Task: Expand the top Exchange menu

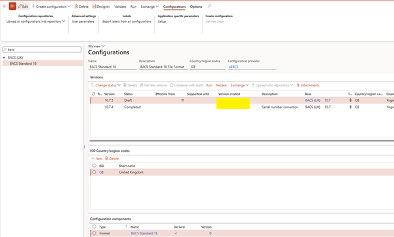Action: (149, 7)
